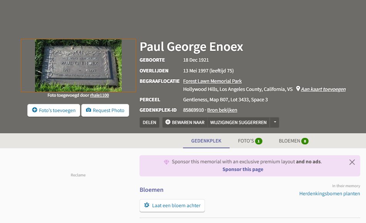
Task: Click the diamond icon in sponsor banner
Action: (x=166, y=162)
